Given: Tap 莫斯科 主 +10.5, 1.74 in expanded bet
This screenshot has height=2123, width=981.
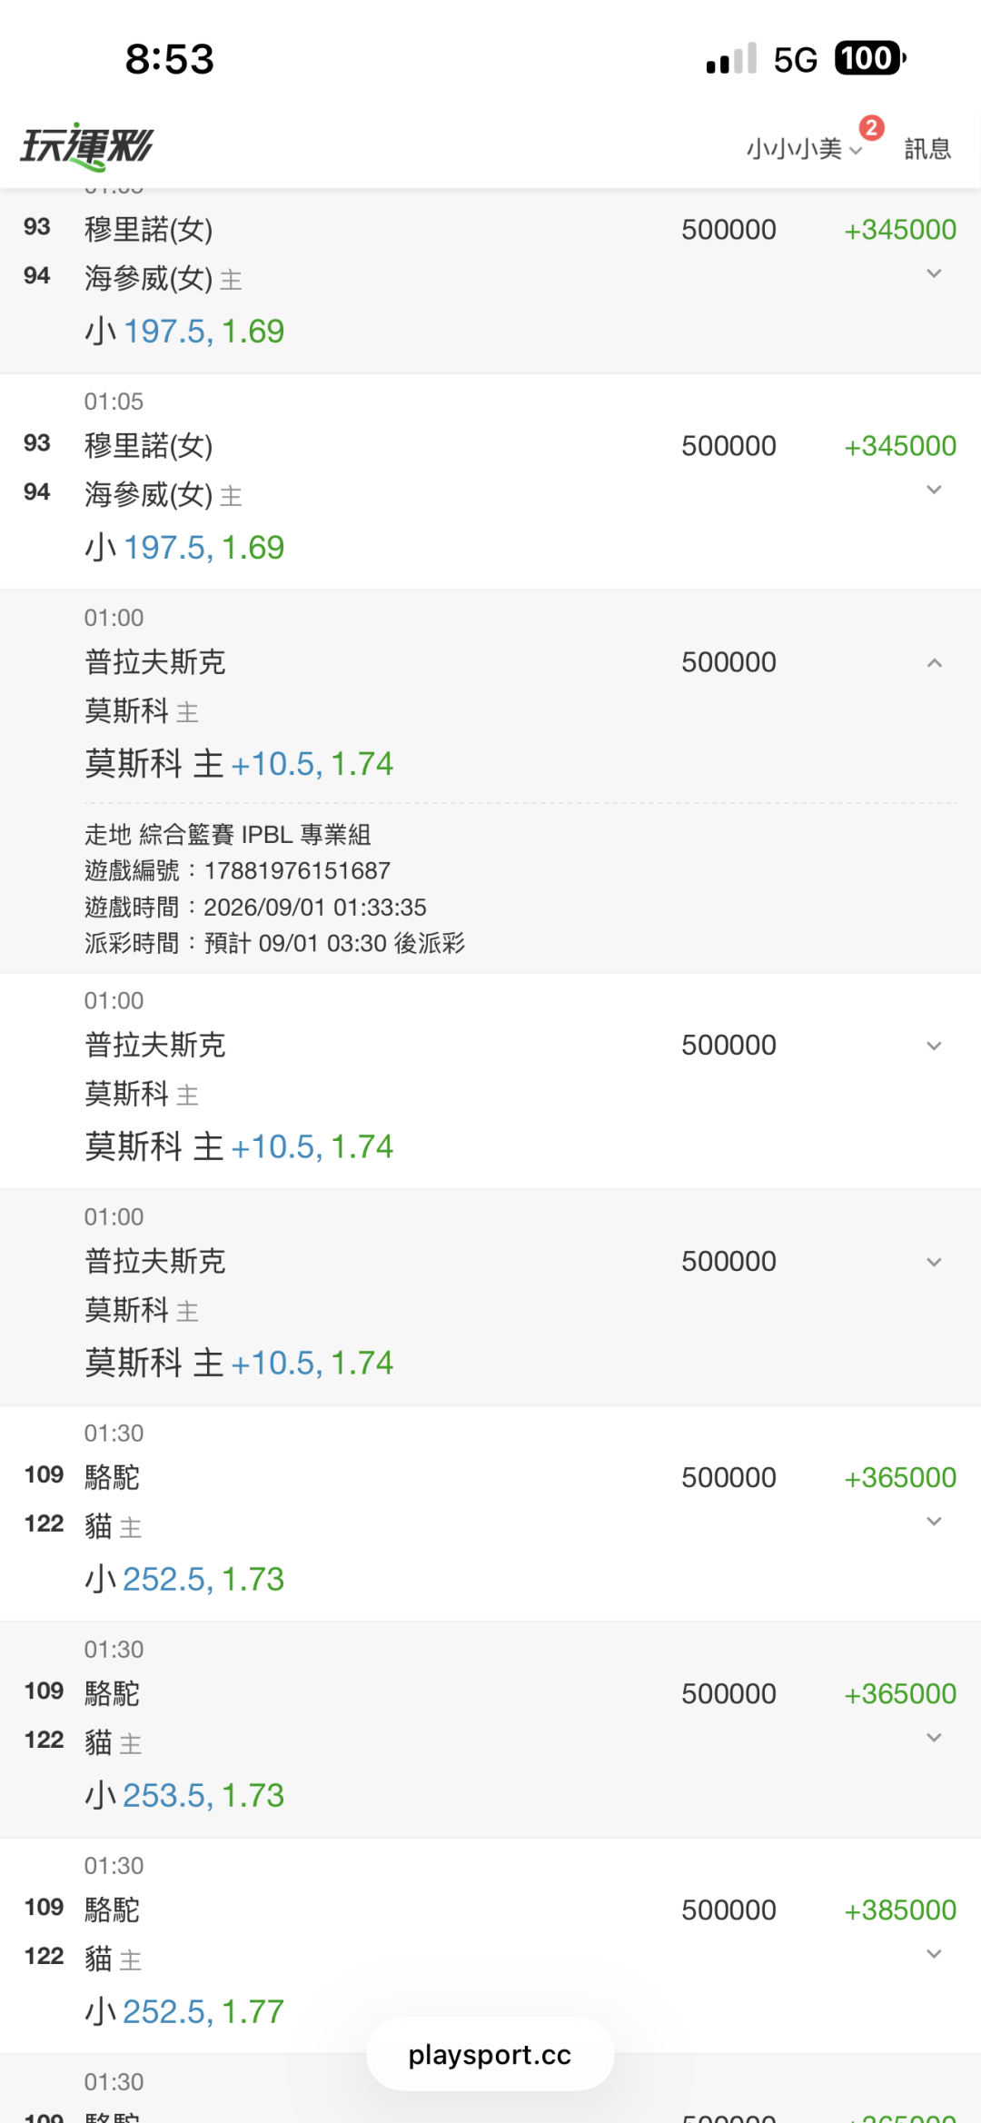Looking at the screenshot, I should 239,764.
